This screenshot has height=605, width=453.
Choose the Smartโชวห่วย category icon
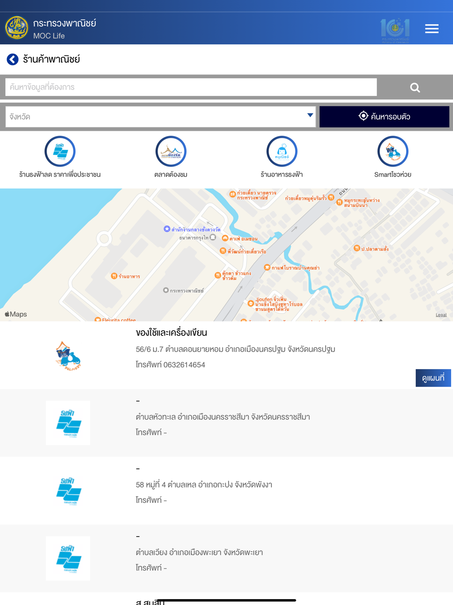coord(393,151)
